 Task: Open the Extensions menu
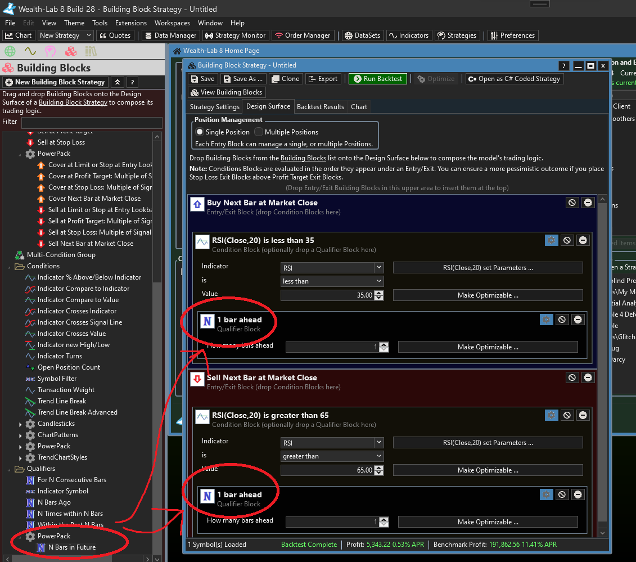(130, 23)
